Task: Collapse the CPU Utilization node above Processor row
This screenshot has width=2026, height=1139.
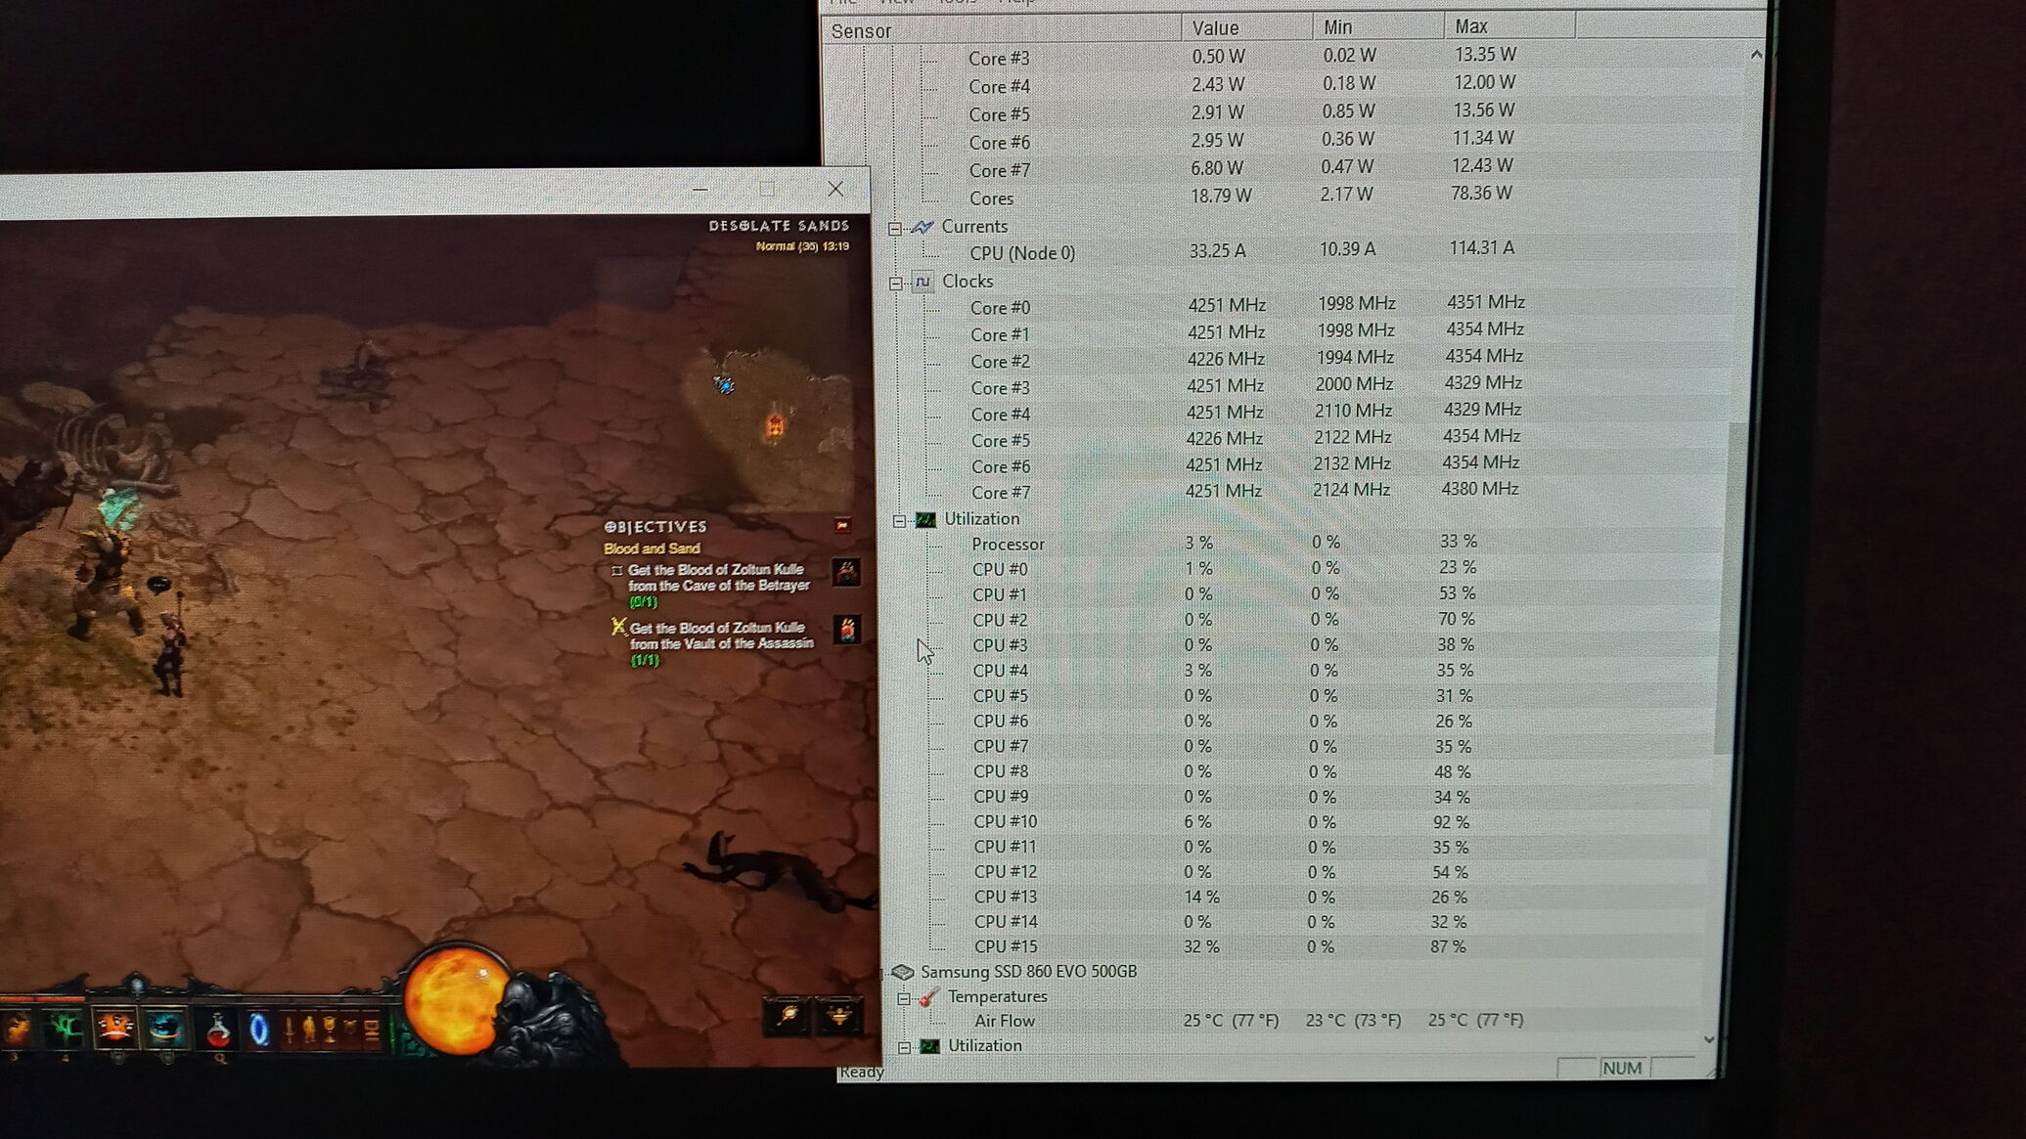Action: point(899,521)
